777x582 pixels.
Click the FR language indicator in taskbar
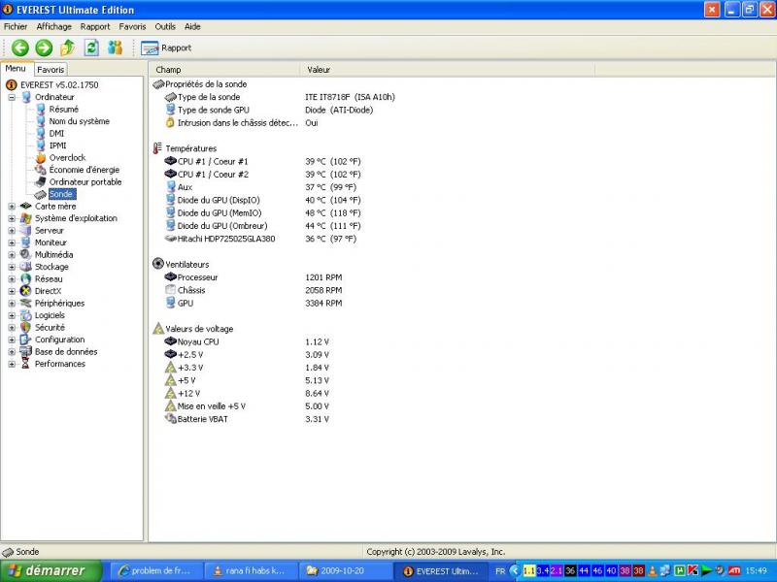(x=500, y=571)
